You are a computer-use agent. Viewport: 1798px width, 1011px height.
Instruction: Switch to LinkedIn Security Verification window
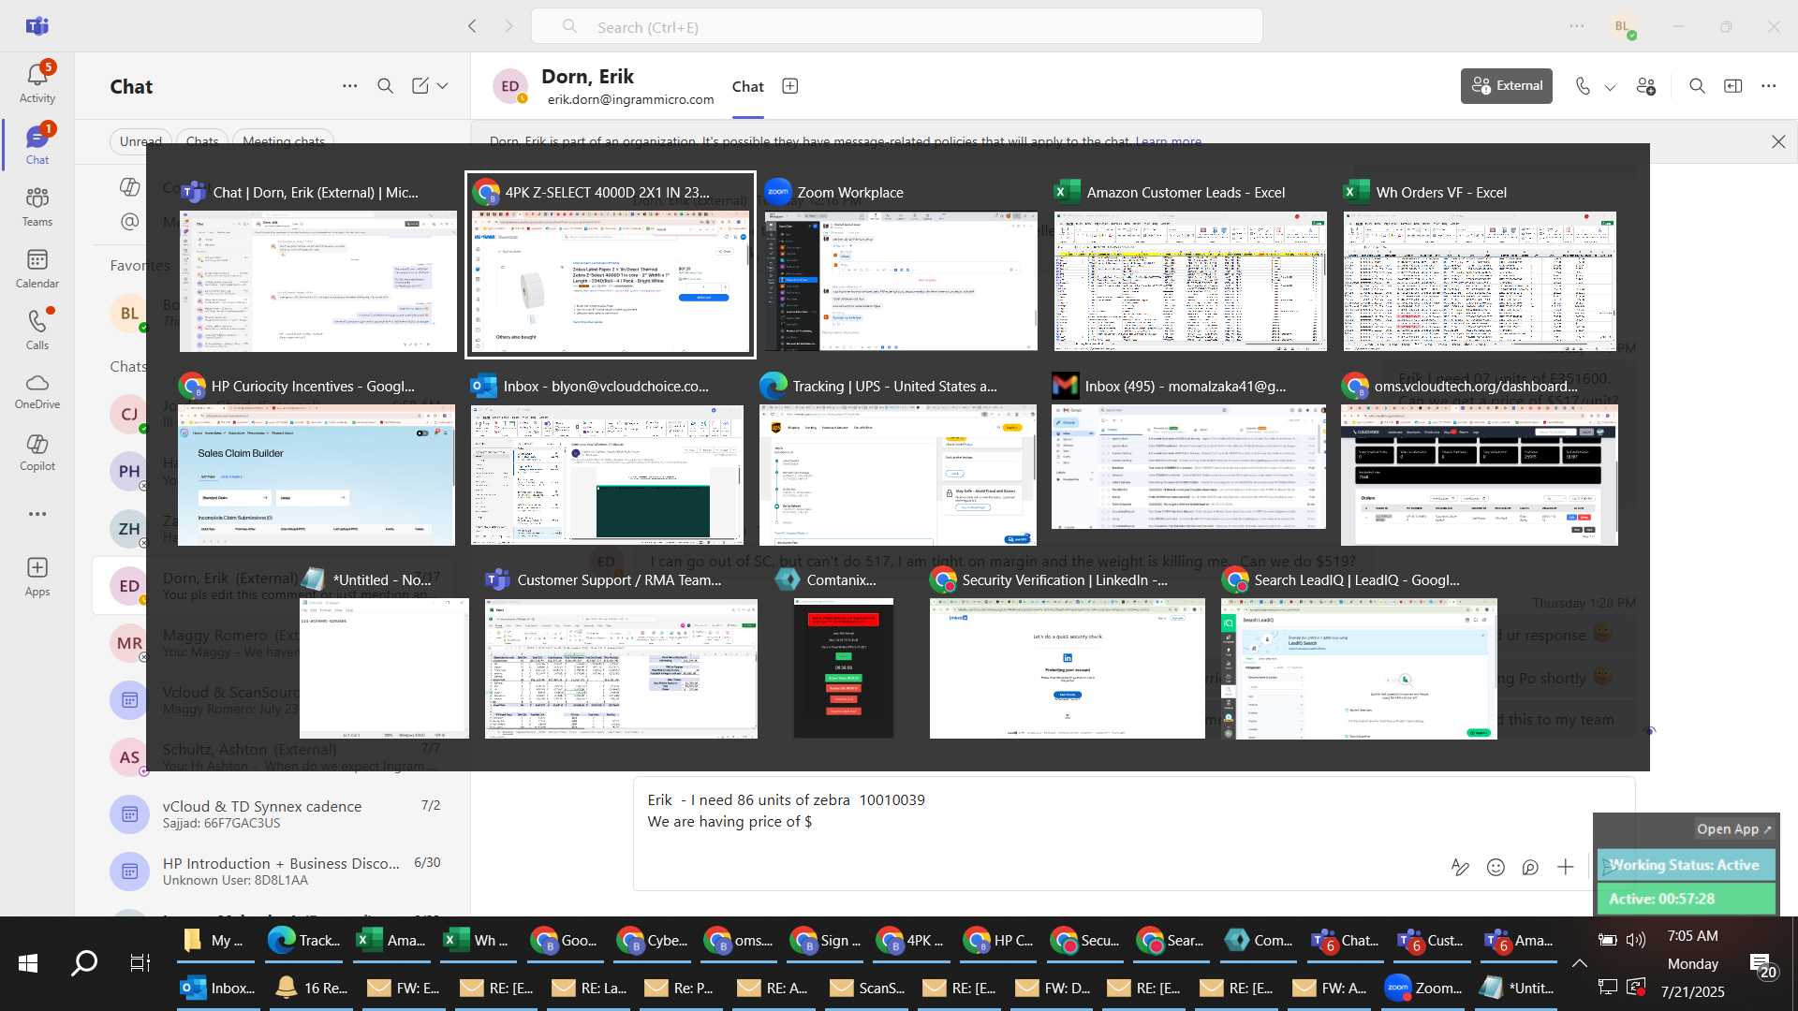tap(1068, 654)
